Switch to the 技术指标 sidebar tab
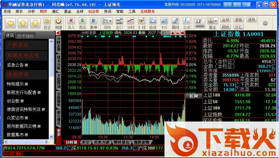This screenshot has height=158, width=279. (x=25, y=36)
